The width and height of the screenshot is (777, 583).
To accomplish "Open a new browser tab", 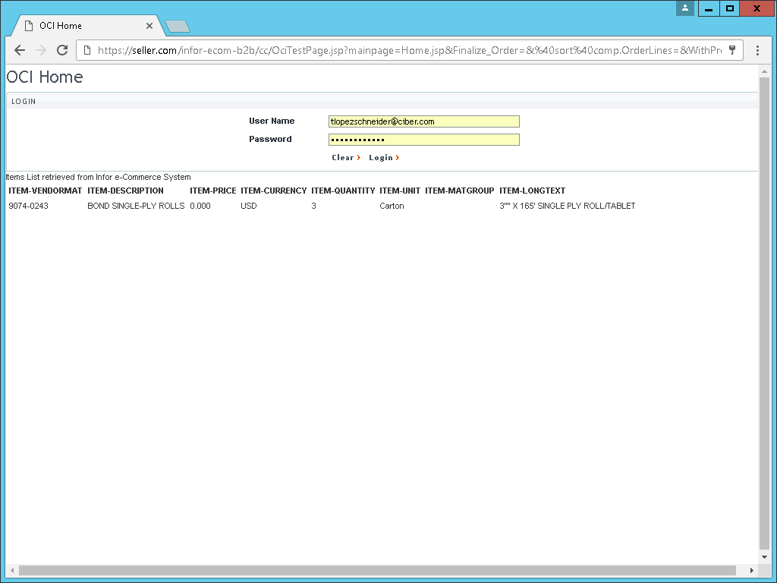I will click(178, 27).
